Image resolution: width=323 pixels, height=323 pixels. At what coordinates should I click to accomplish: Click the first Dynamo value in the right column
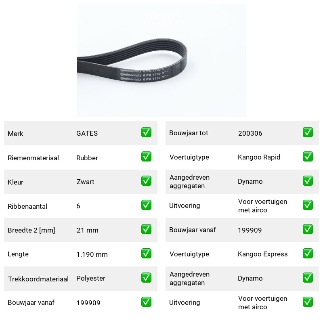[x=250, y=181]
